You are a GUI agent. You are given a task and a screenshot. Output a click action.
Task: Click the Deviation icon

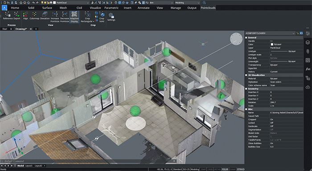click(x=45, y=16)
